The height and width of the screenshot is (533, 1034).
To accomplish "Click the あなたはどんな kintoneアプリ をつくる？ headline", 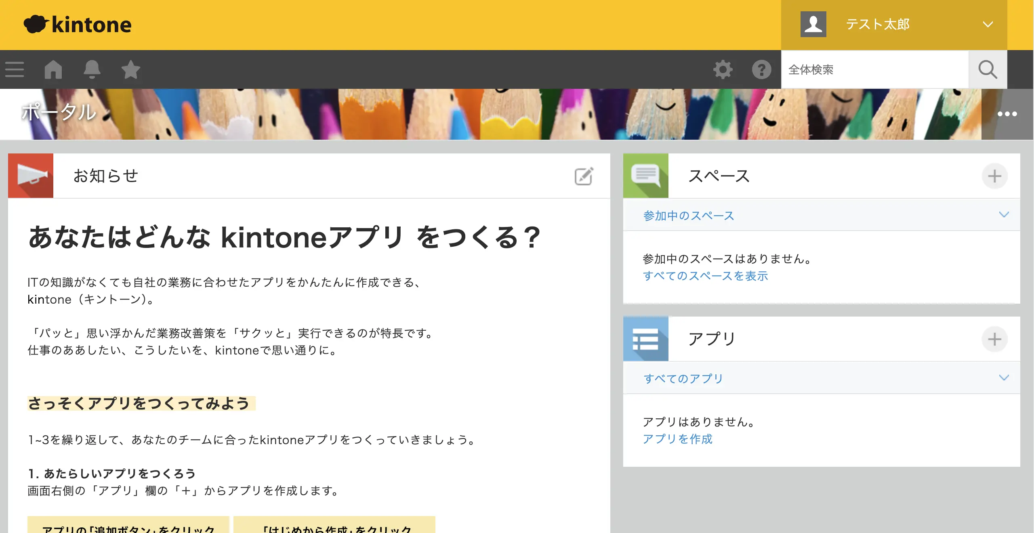I will coord(284,237).
